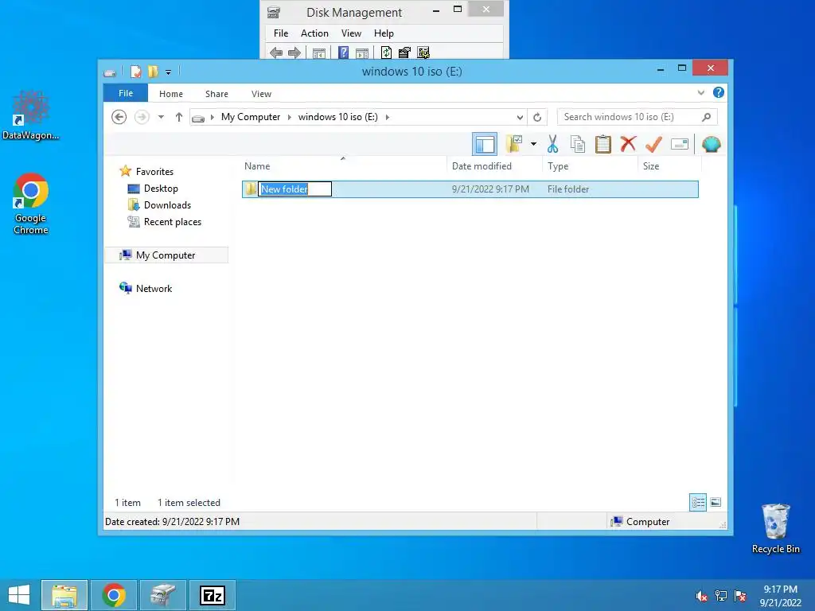Expand the arrow after My Computer breadcrumb
The width and height of the screenshot is (815, 611).
point(290,118)
